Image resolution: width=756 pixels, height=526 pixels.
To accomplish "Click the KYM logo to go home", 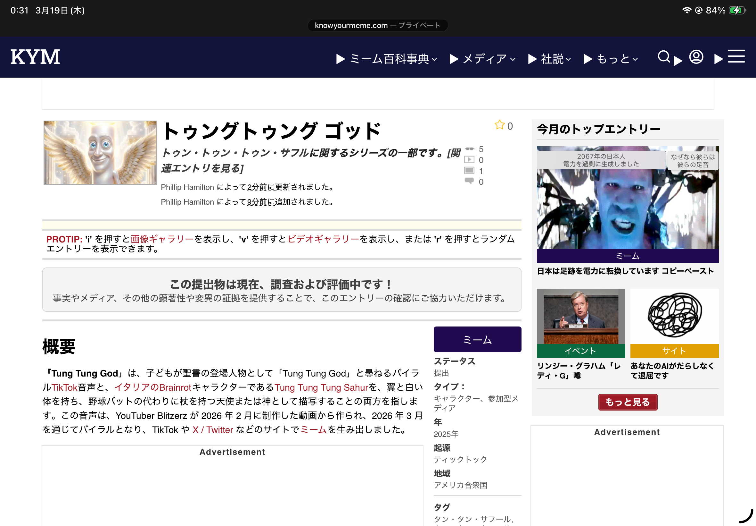I will click(x=35, y=57).
